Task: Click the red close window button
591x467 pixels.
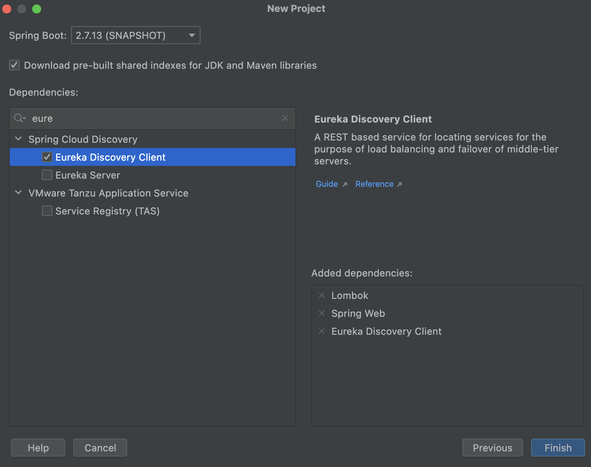Action: 7,9
